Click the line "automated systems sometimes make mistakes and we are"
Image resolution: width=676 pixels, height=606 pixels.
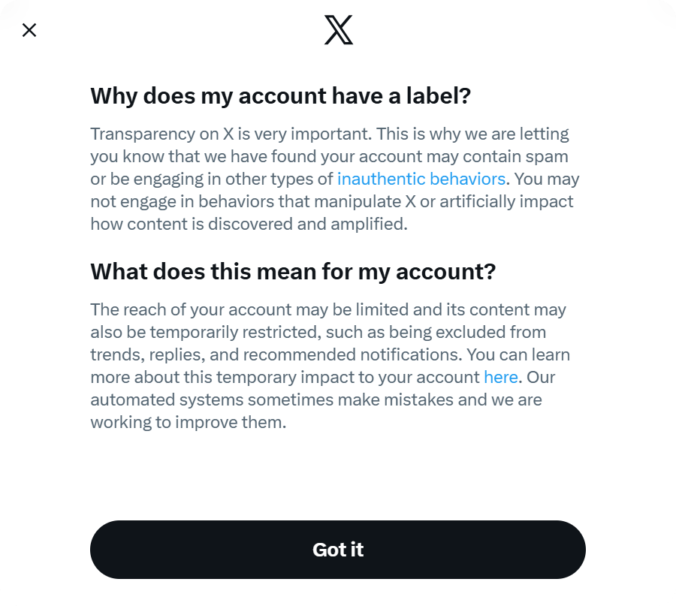point(316,399)
